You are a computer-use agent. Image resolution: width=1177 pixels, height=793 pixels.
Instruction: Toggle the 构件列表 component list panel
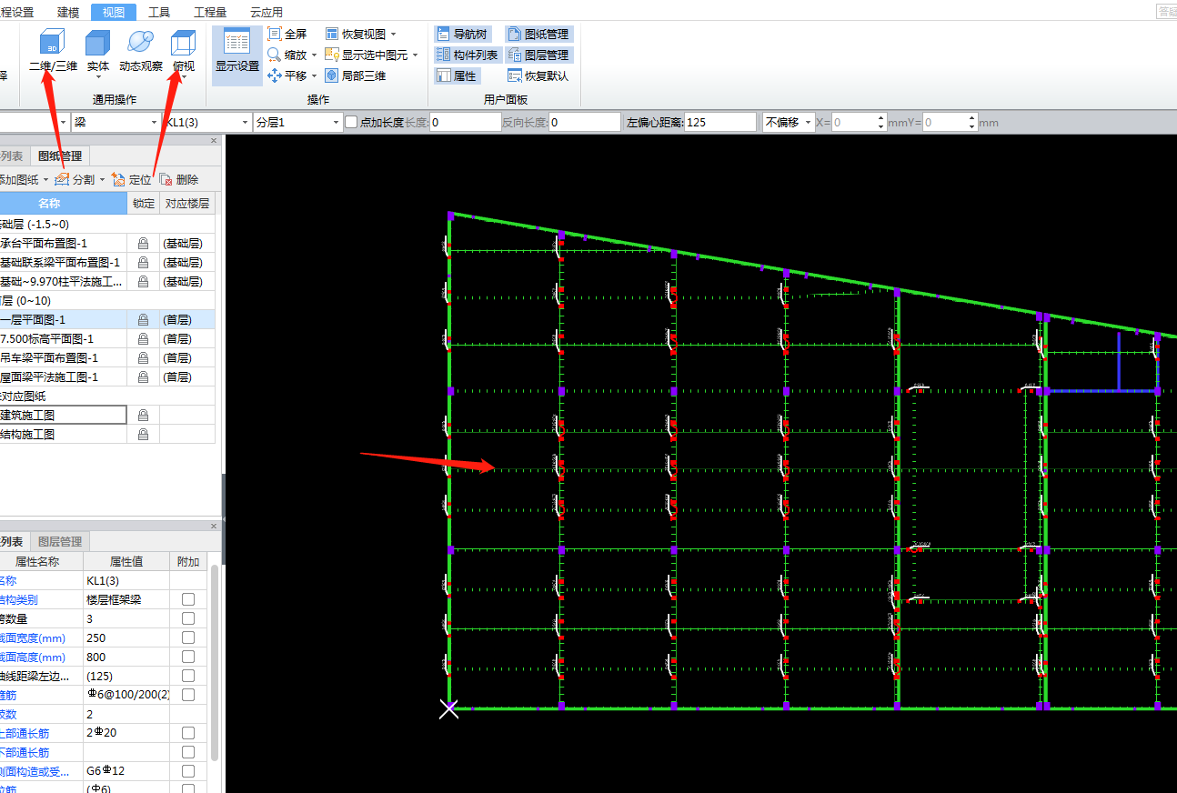click(x=467, y=55)
